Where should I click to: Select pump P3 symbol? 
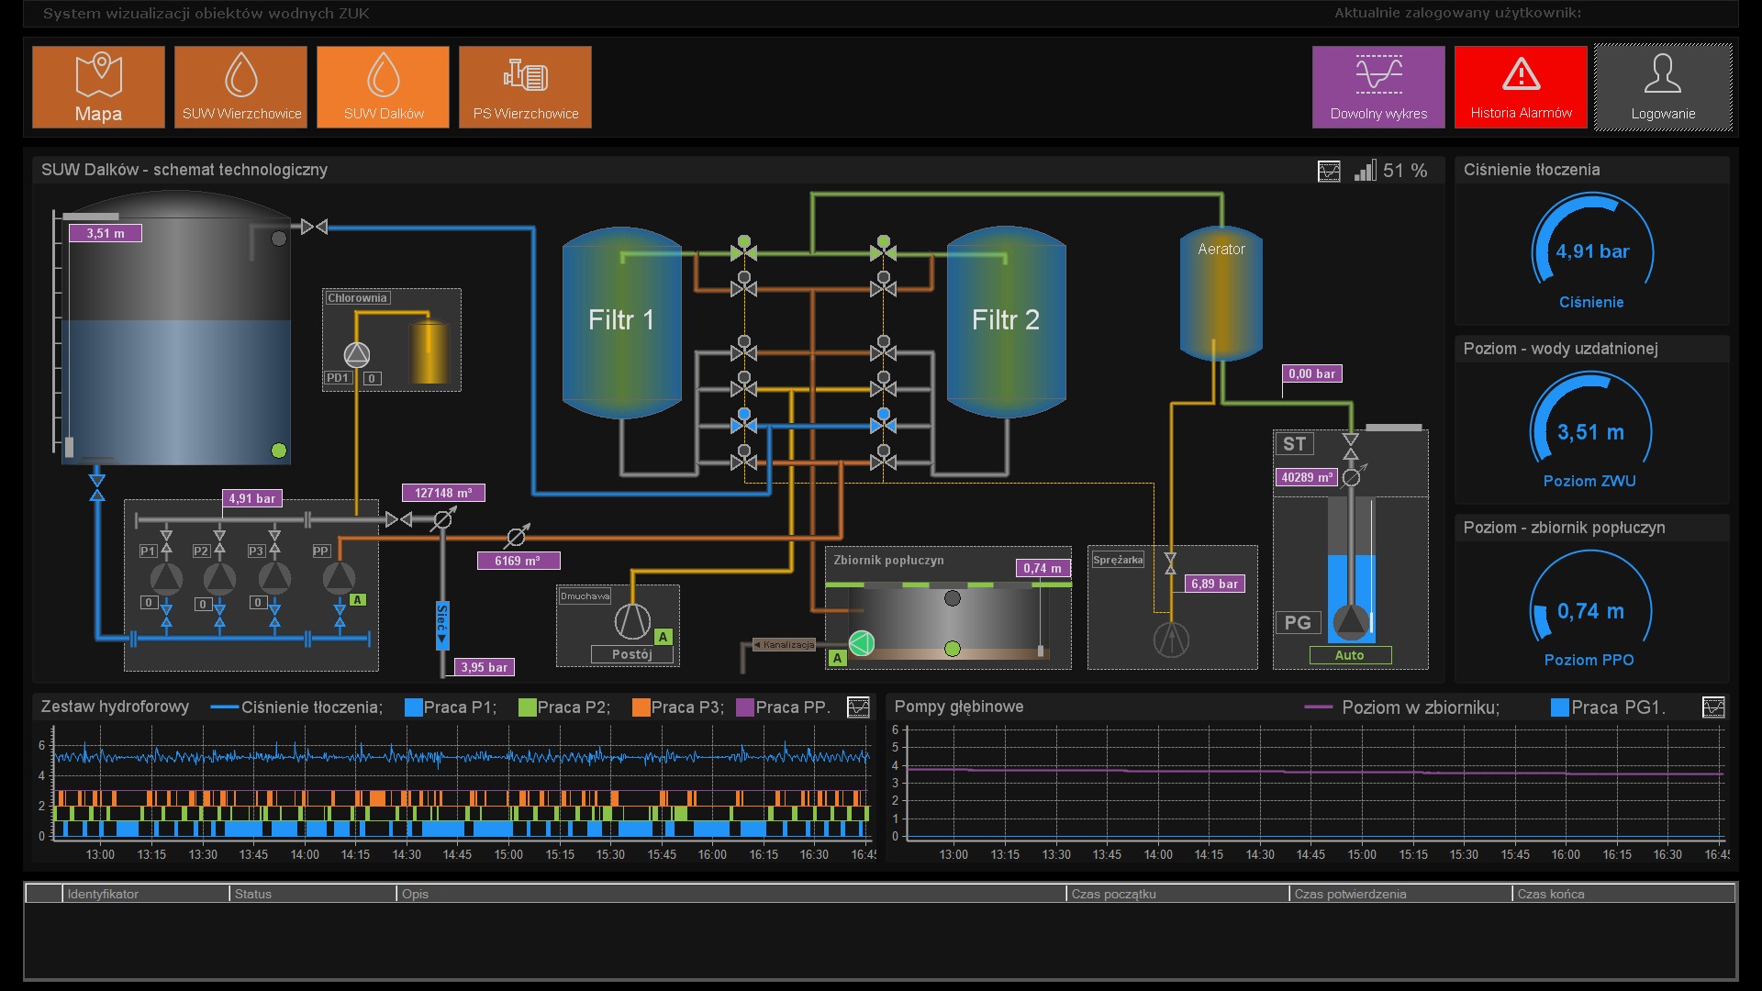point(274,579)
